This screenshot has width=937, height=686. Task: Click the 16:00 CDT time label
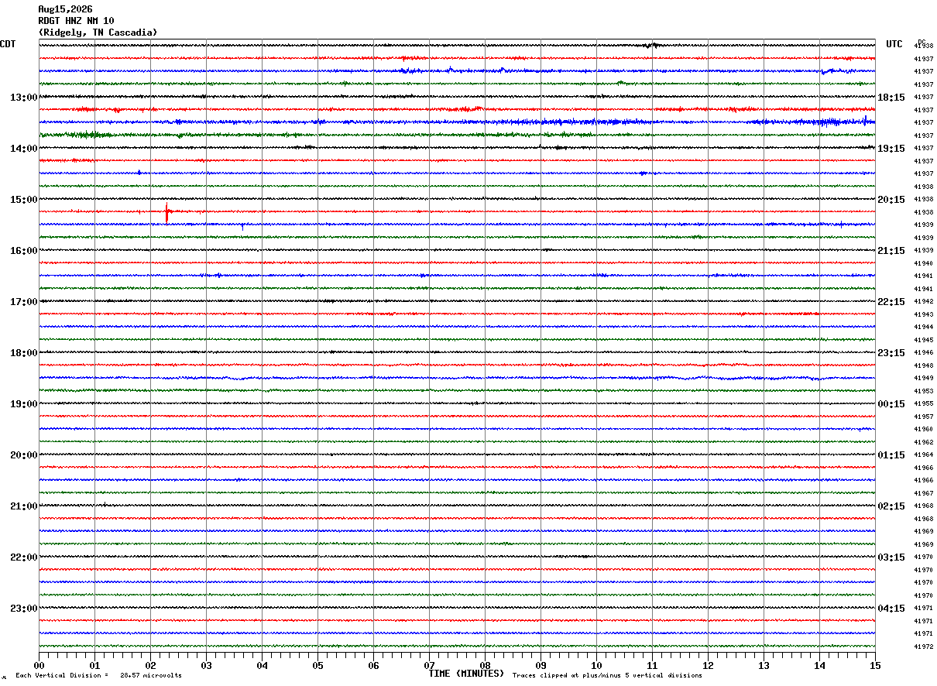pos(24,251)
